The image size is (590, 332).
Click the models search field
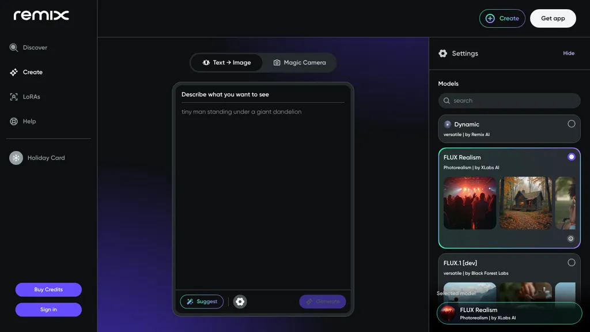pos(509,101)
